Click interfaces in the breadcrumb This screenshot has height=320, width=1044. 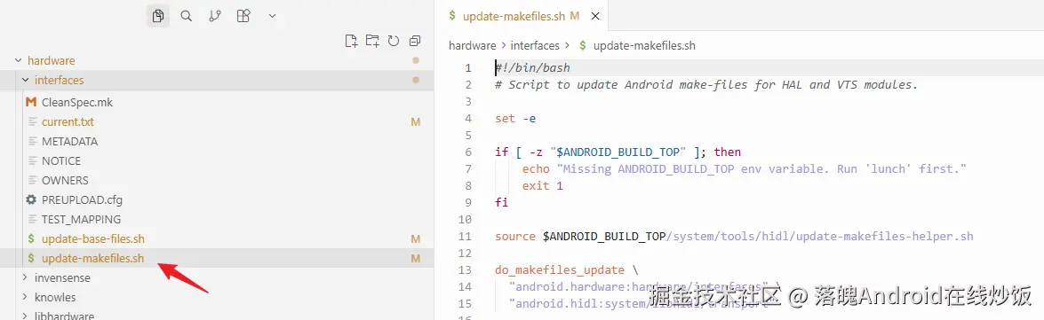[535, 46]
